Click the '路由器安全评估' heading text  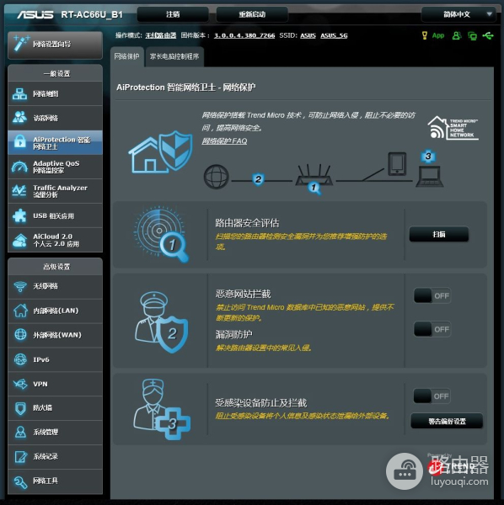pos(247,223)
